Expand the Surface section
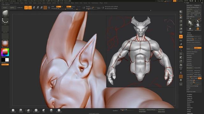 [x=189, y=106]
